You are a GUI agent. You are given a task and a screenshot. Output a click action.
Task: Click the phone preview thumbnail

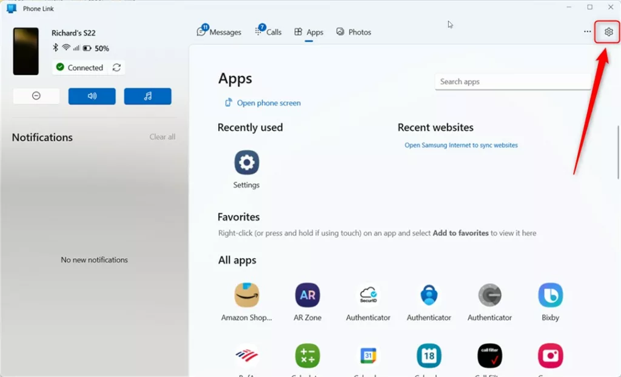pyautogui.click(x=25, y=51)
